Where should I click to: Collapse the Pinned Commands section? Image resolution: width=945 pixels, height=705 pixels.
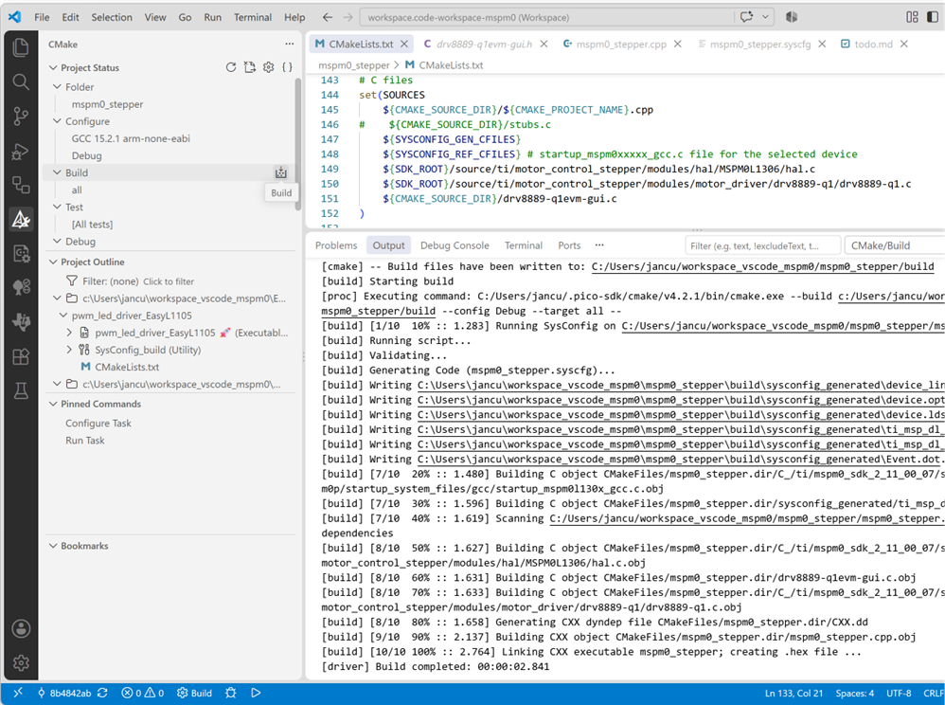[53, 404]
